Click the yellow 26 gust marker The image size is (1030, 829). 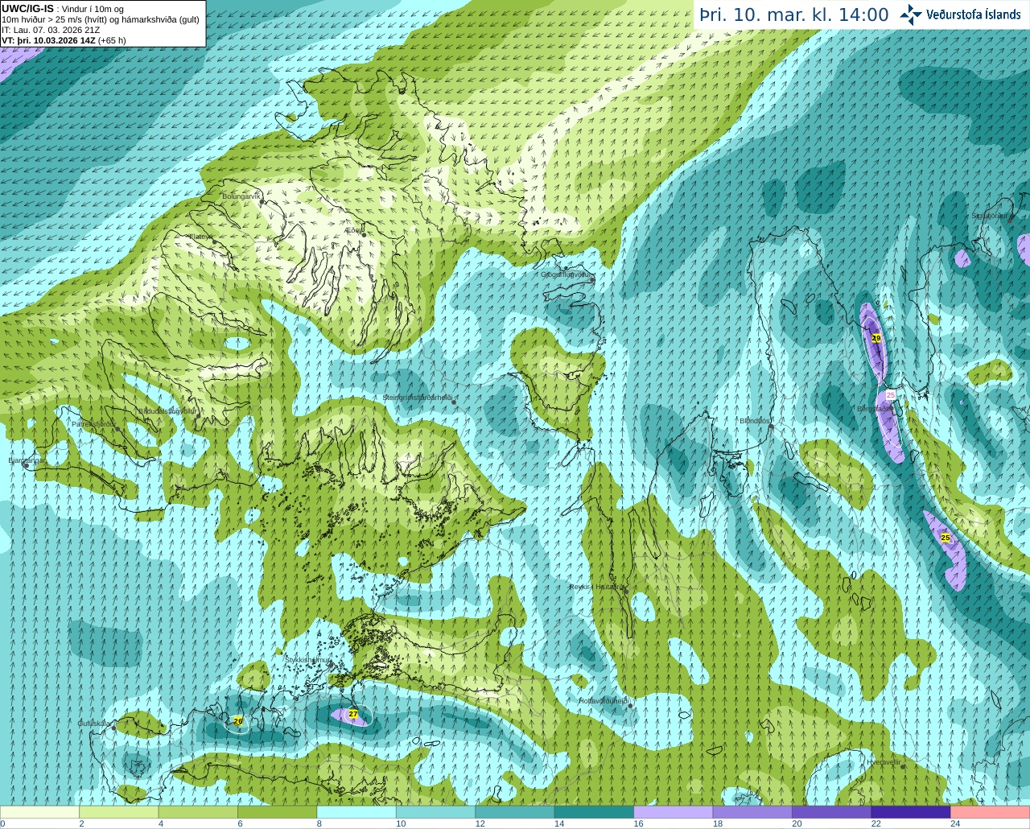238,720
